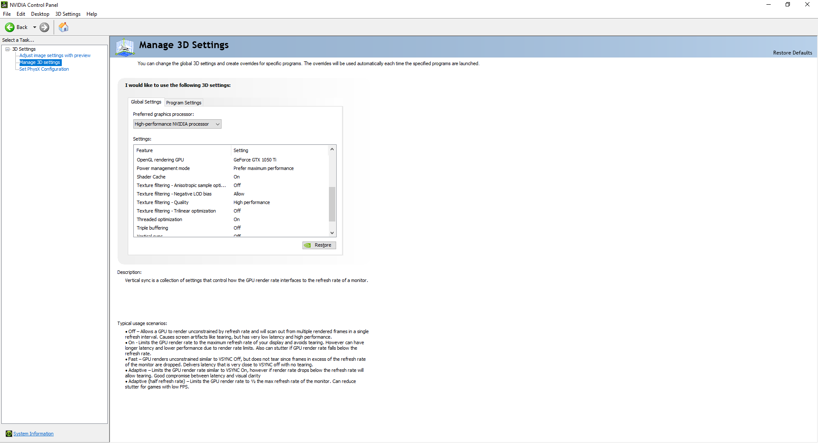Screen dimensions: 818x443
Task: Select 3D Settings tree root item
Action: 24,49
